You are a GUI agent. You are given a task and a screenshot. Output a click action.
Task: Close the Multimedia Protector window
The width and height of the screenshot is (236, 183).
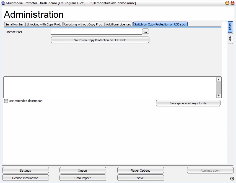tap(232, 3)
